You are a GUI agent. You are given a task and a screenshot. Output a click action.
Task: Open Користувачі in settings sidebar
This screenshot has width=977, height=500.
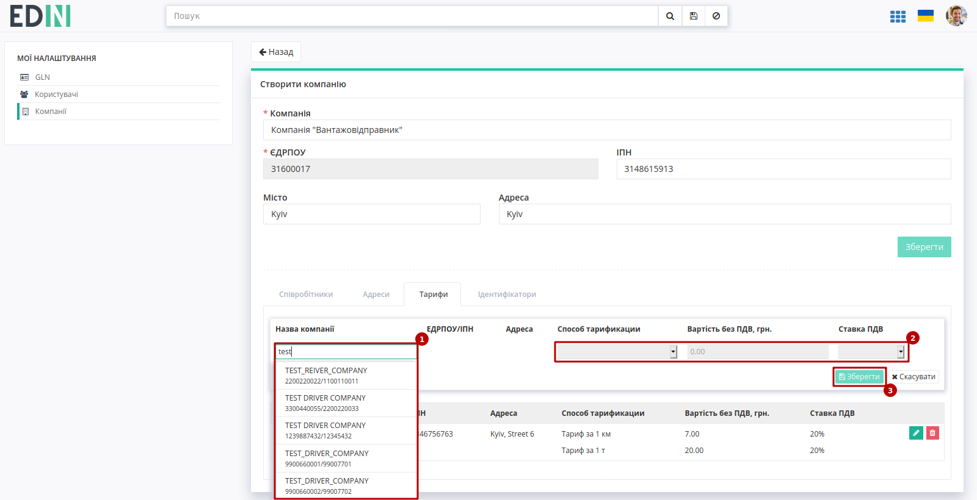pyautogui.click(x=56, y=95)
